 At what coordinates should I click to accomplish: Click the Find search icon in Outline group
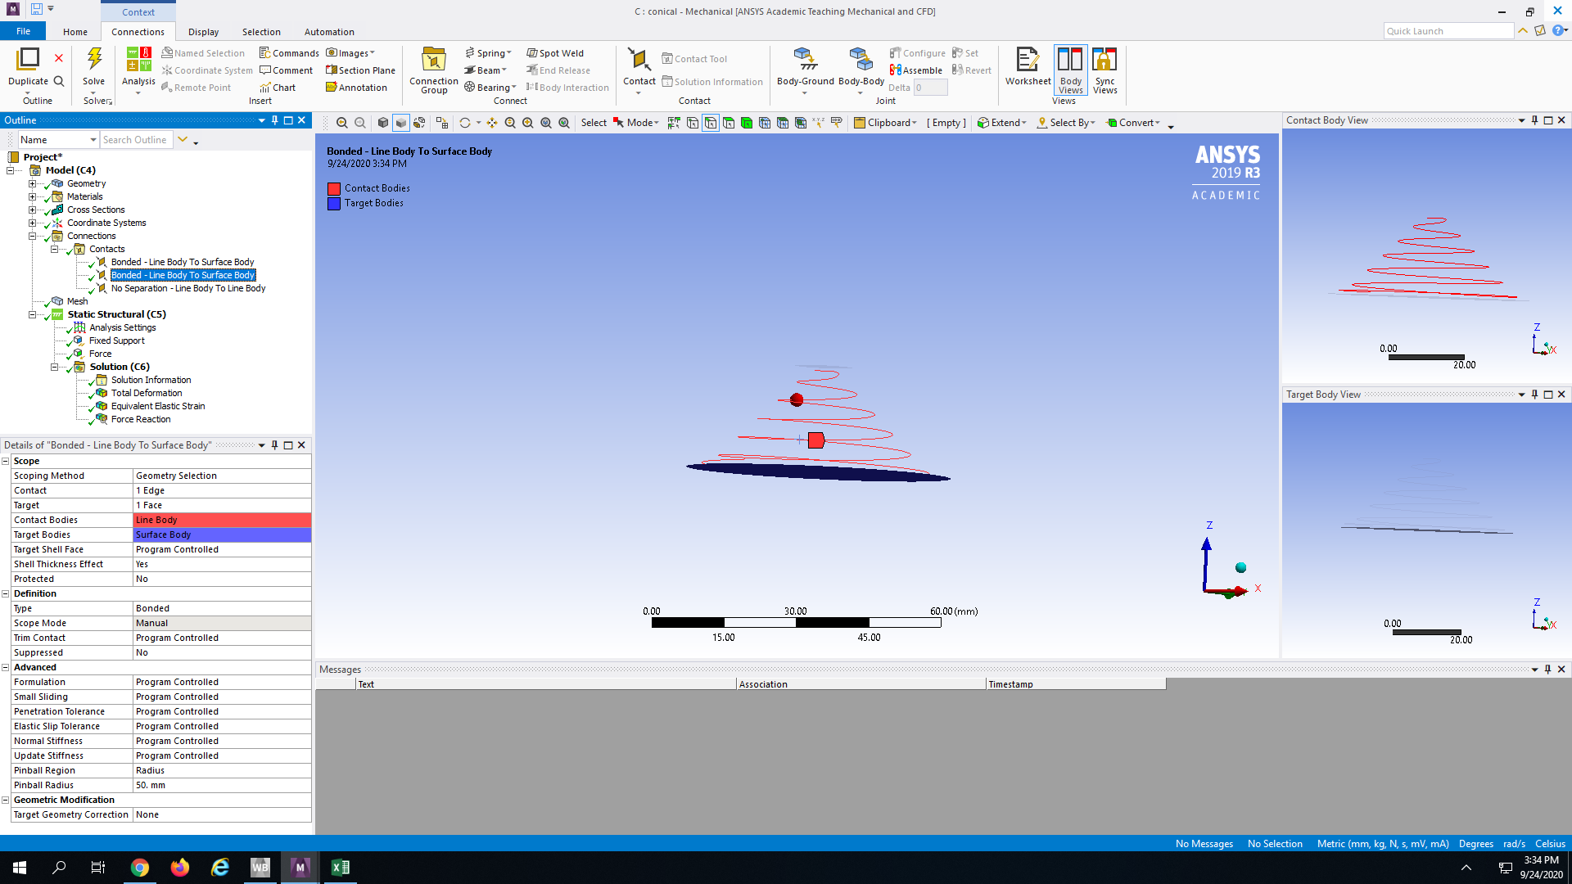coord(59,81)
